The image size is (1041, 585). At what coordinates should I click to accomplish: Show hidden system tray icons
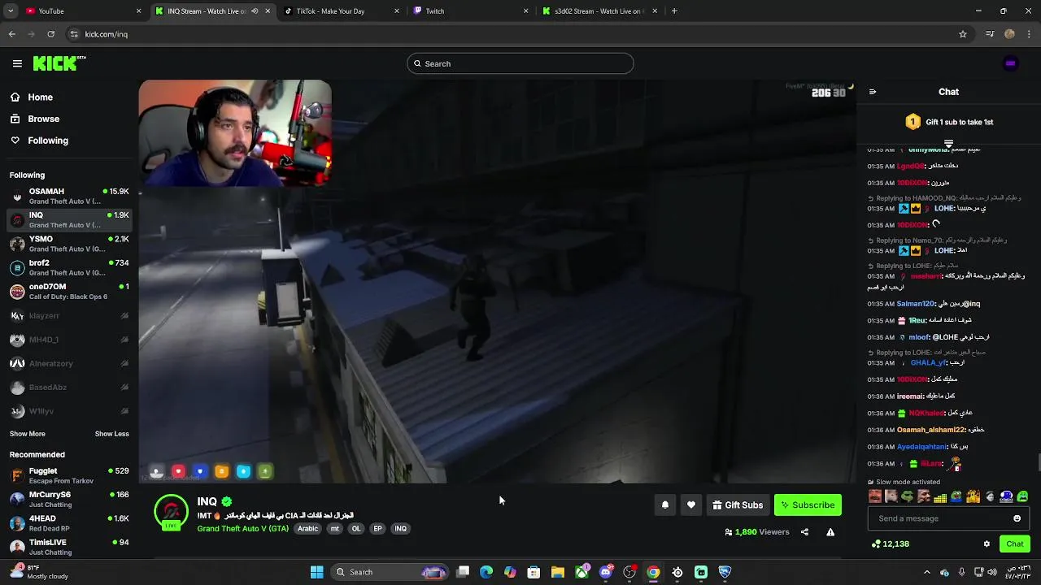pos(926,572)
